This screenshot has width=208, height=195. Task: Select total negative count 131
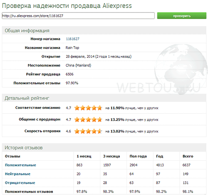[x=186, y=183]
